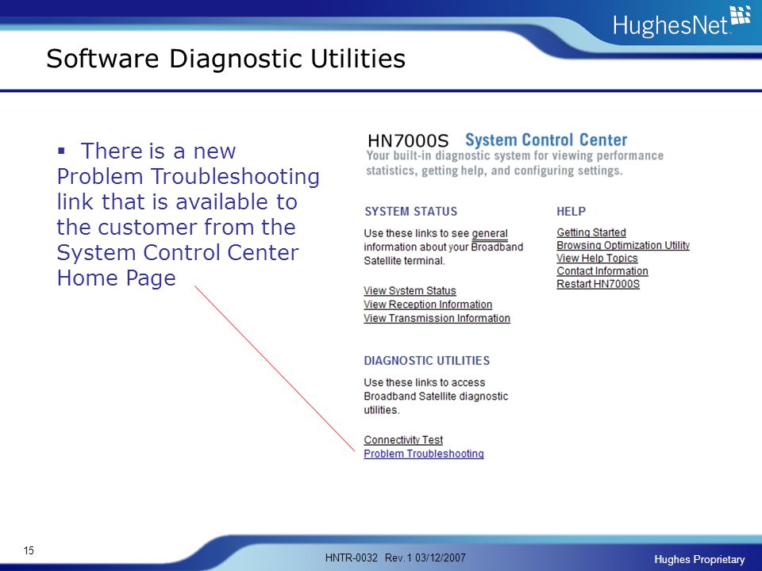This screenshot has width=762, height=571.
Task: Click the bullet text about Problem Troubleshooting
Action: [188, 214]
